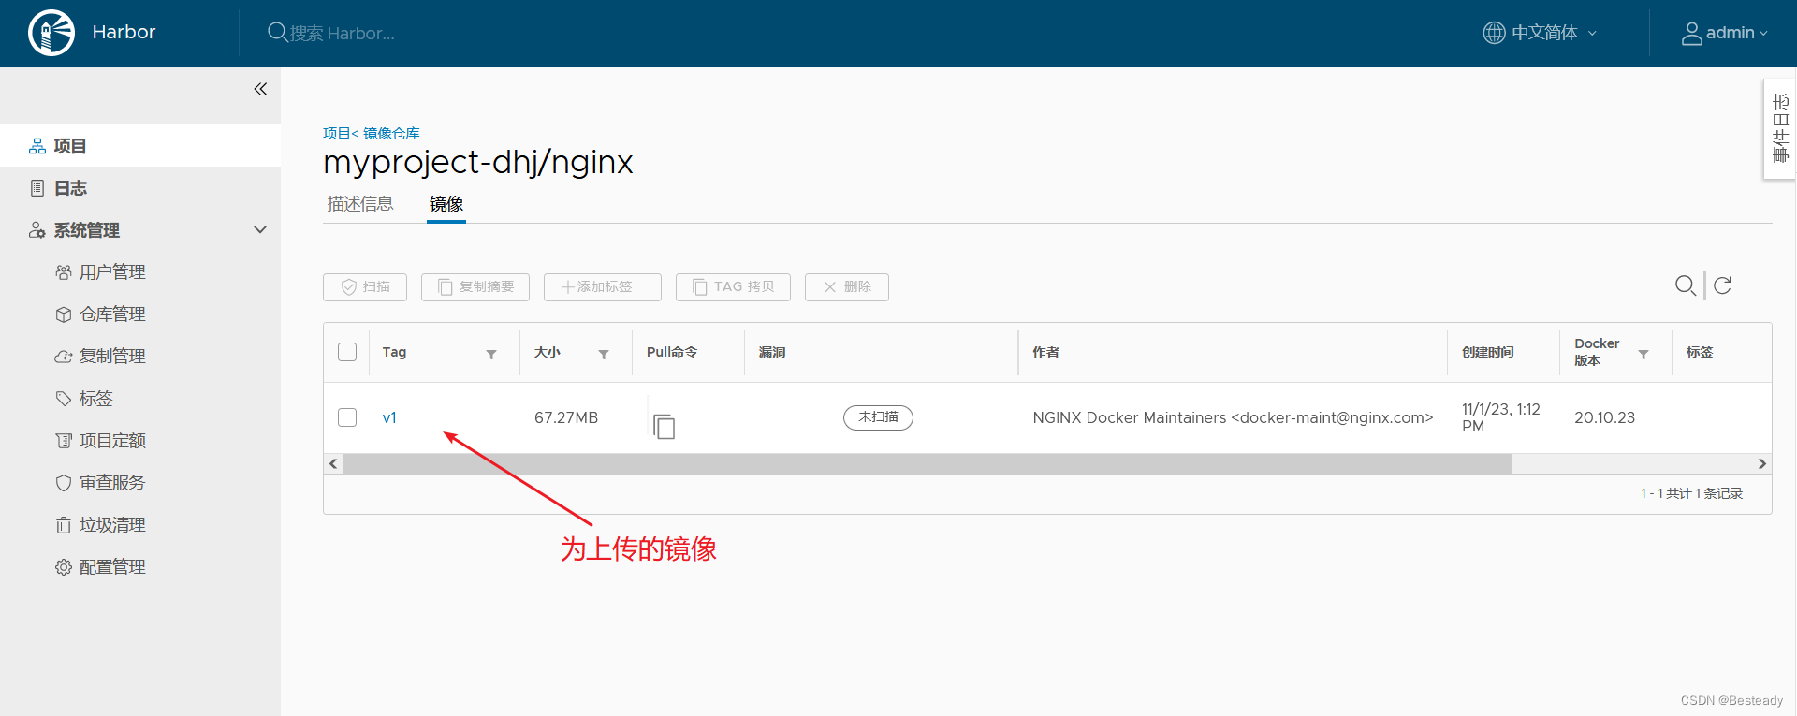Open the v1 tag link
The width and height of the screenshot is (1797, 716).
[389, 418]
